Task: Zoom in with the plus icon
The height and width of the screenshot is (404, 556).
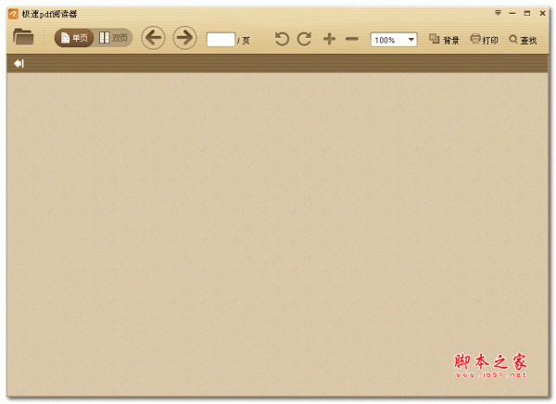Action: (x=329, y=39)
